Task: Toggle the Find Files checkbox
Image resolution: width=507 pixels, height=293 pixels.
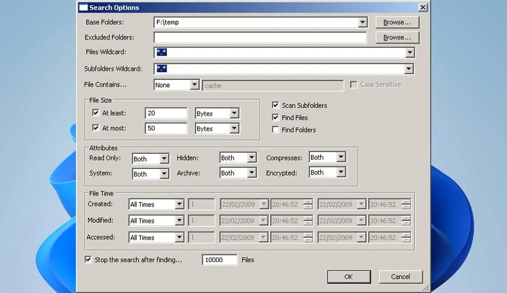Action: [x=275, y=117]
